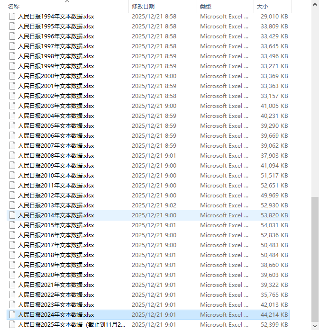Screen dimensions: 319x330
Task: Sort by 修改日期 column header
Action: pyautogui.click(x=143, y=7)
